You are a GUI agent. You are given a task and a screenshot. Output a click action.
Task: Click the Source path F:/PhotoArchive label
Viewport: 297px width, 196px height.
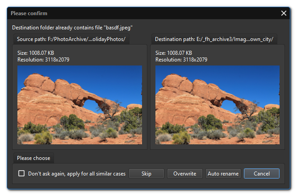pyautogui.click(x=71, y=39)
